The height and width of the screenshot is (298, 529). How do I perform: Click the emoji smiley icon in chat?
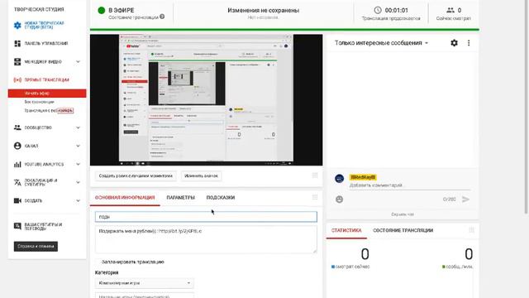(x=340, y=199)
